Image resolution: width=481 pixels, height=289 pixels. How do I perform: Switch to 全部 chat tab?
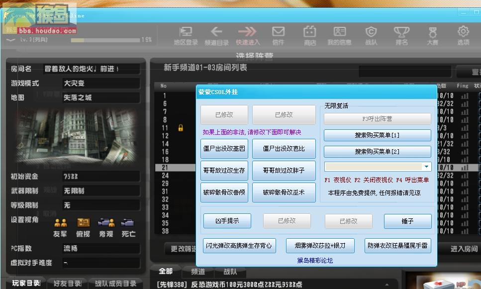[166, 271]
